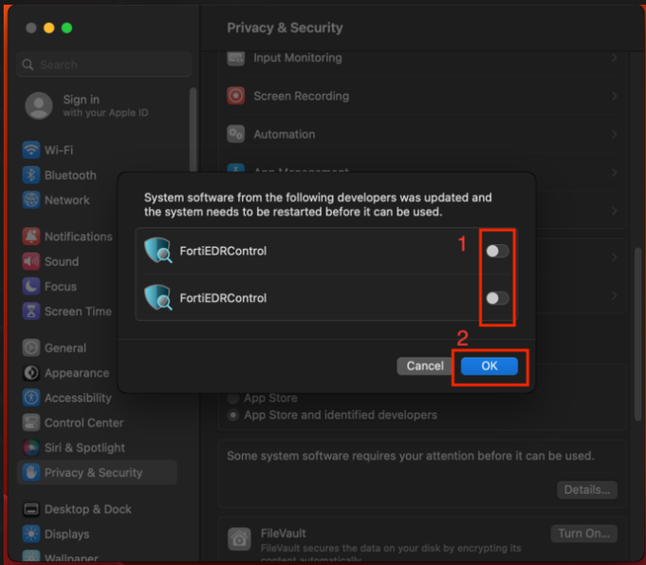Click the Automation gears icon

pos(235,134)
